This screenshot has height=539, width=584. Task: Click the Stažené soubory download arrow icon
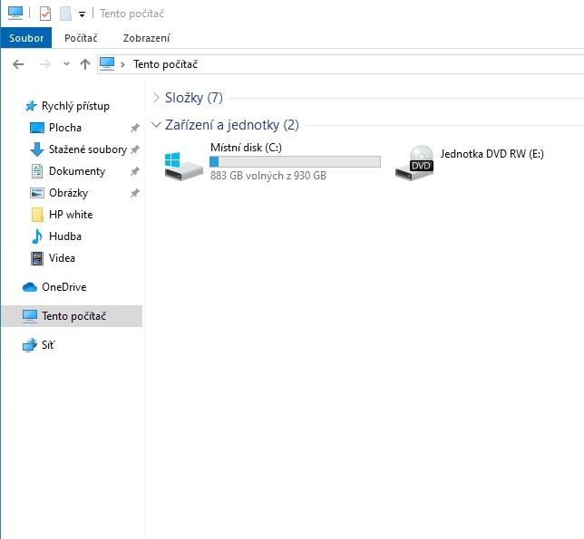[37, 149]
